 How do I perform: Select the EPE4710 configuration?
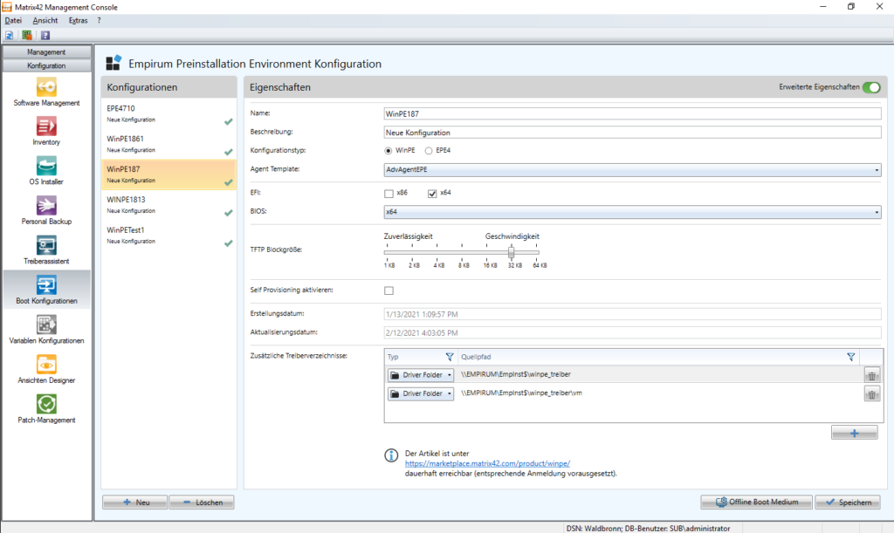(x=168, y=113)
